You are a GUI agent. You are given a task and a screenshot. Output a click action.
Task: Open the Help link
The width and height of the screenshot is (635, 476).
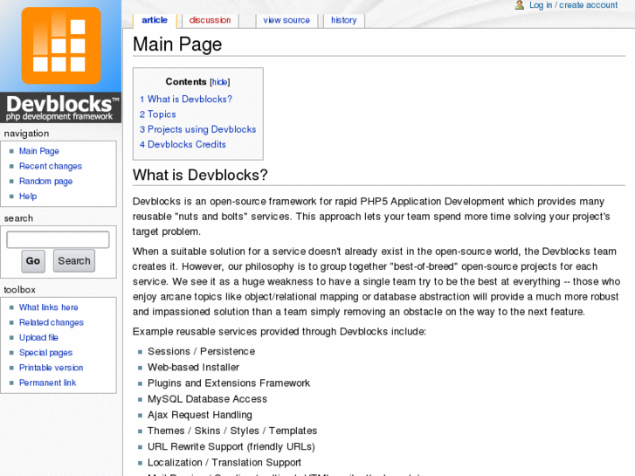pos(28,196)
